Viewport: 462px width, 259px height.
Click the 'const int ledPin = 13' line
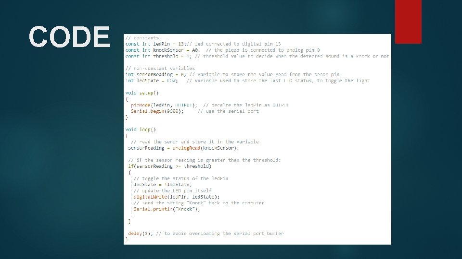[203, 44]
